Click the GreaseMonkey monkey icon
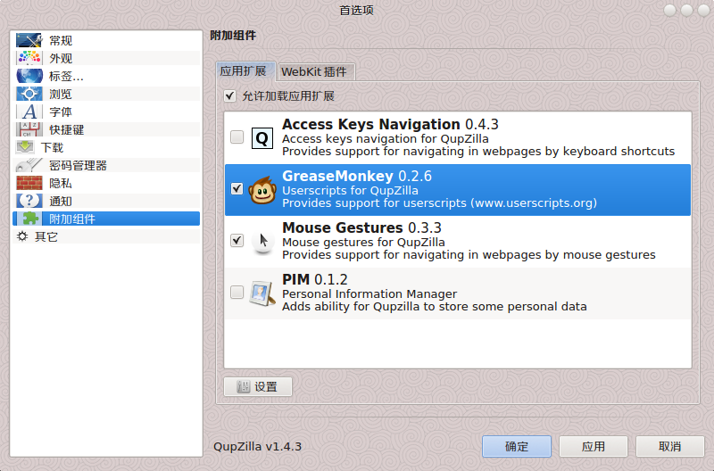The height and width of the screenshot is (471, 714). pos(262,190)
